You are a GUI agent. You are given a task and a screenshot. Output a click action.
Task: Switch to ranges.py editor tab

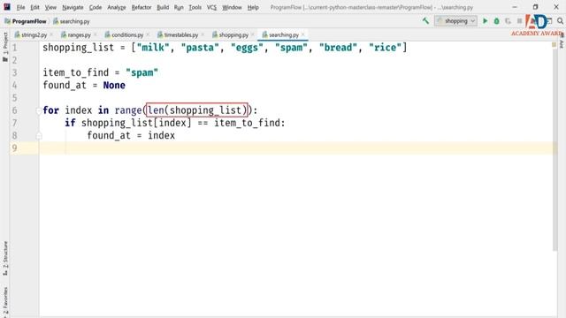coord(79,34)
